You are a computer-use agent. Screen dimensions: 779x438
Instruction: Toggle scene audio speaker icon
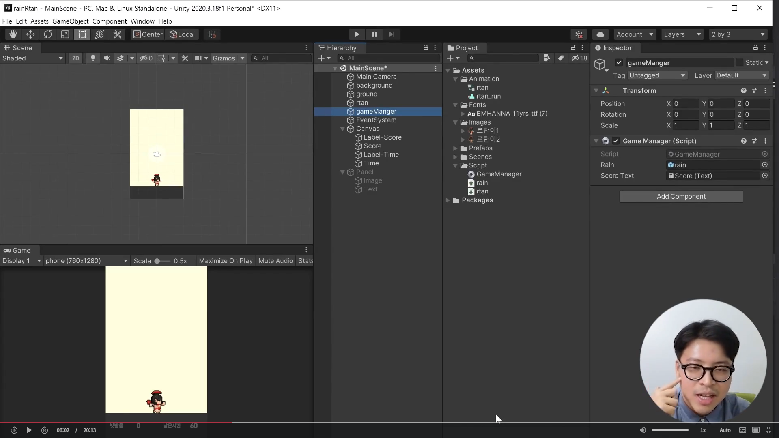click(107, 58)
